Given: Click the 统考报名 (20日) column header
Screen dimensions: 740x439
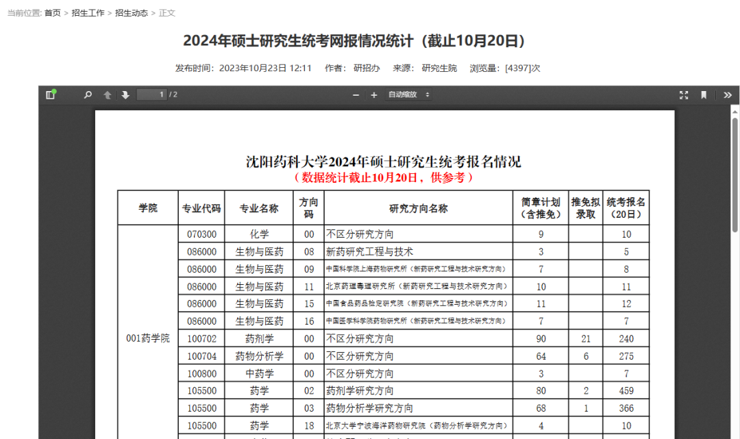Looking at the screenshot, I should tap(626, 208).
